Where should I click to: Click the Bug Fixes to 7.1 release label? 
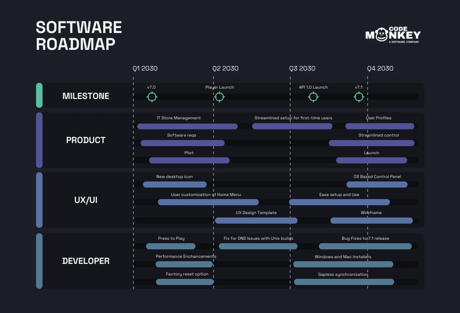coord(365,238)
